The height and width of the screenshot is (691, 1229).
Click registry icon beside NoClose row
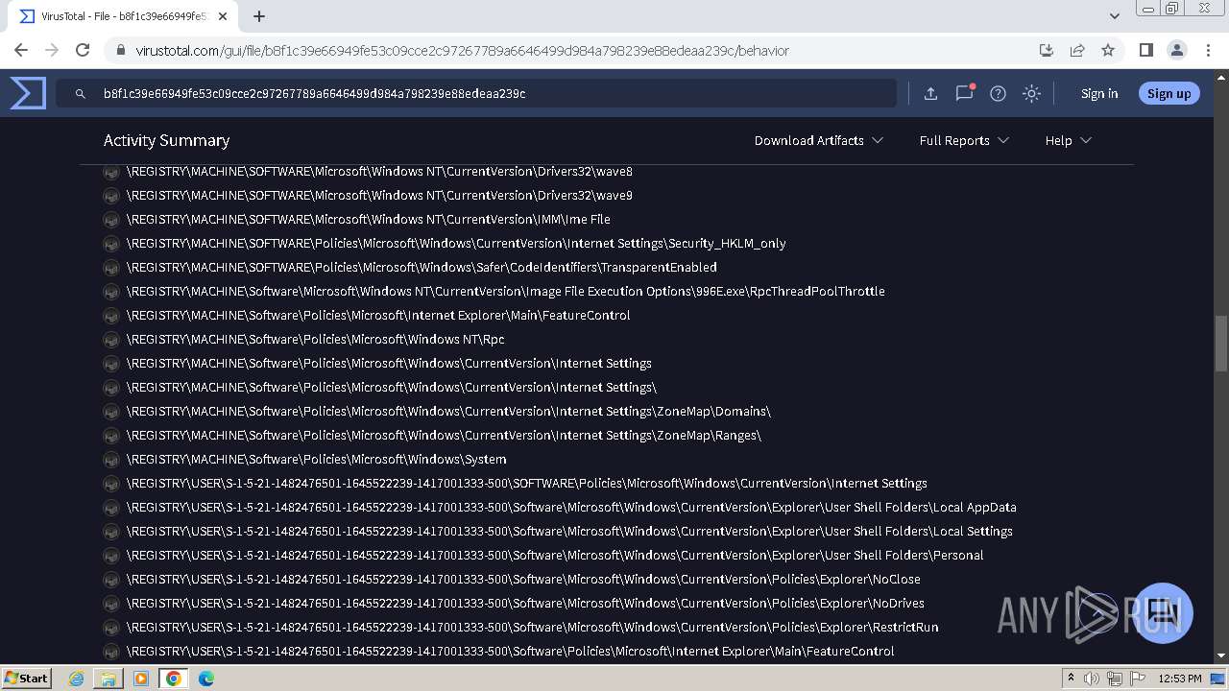(111, 580)
